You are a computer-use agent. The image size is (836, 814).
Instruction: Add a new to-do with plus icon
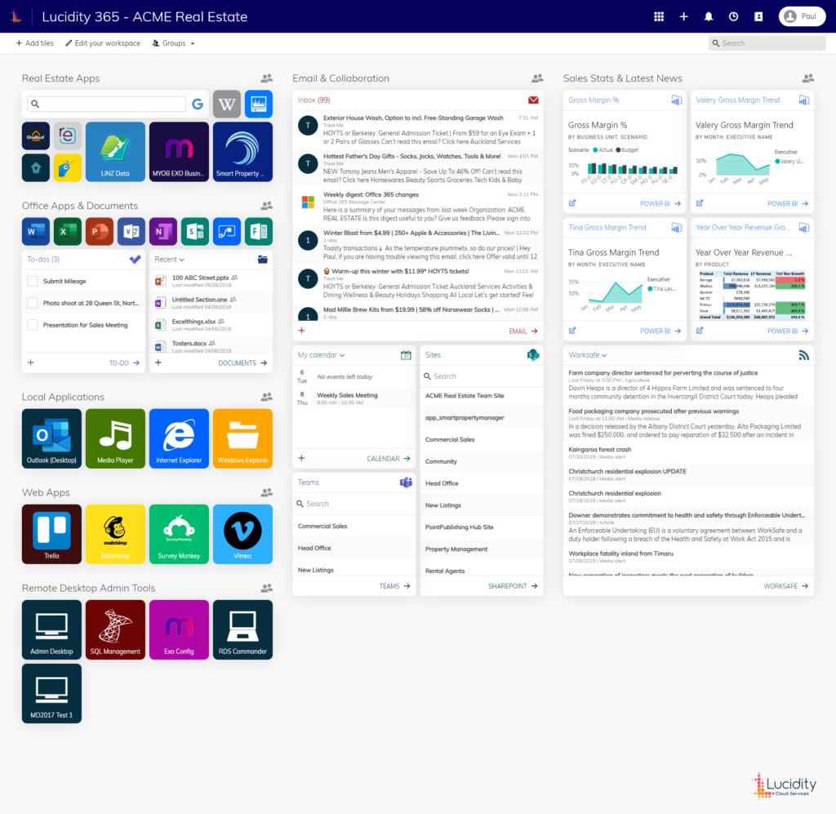pyautogui.click(x=31, y=363)
